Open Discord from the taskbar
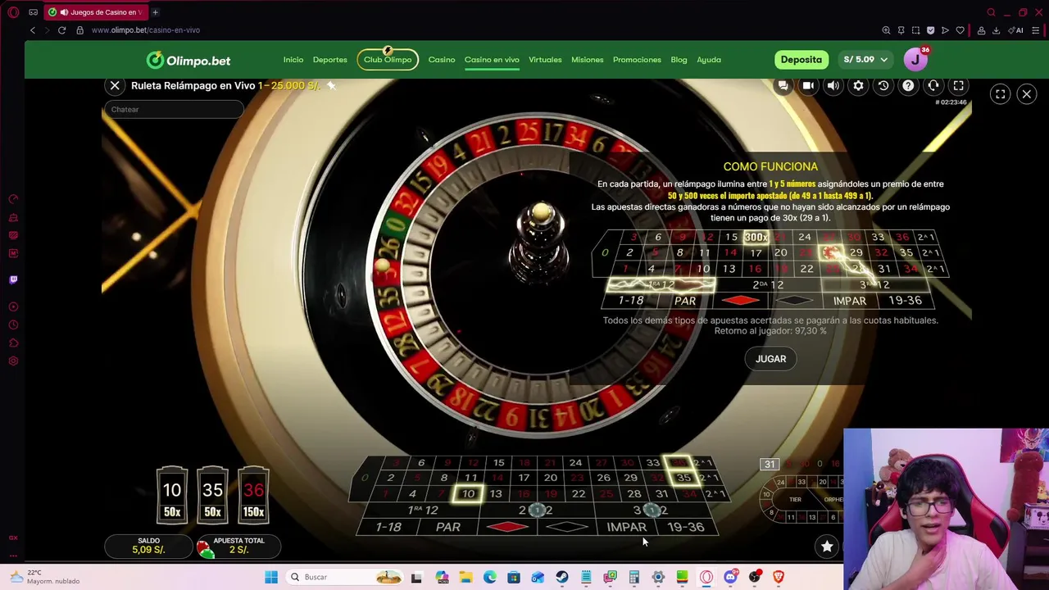This screenshot has width=1049, height=590. (730, 577)
